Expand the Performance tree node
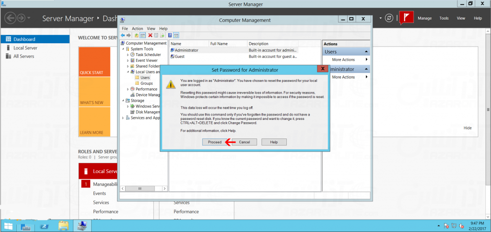491x232 pixels. (x=128, y=89)
